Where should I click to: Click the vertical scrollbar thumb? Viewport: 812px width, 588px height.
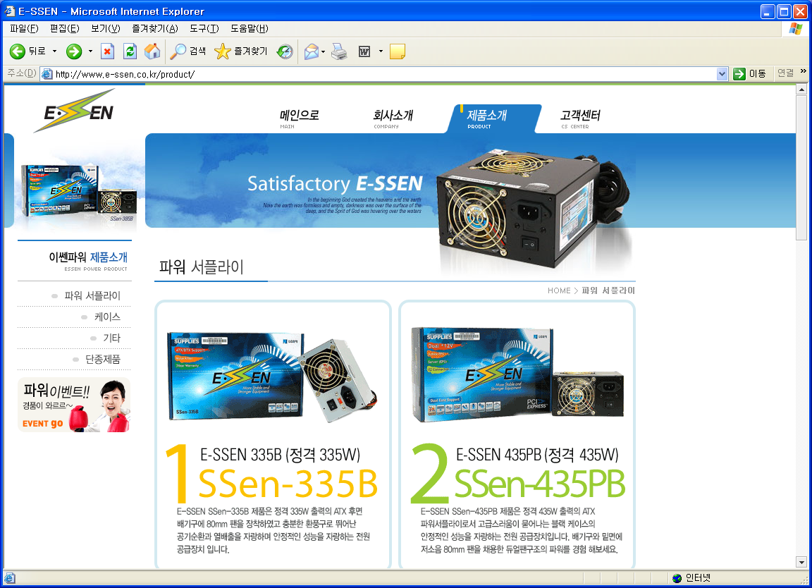pos(801,167)
